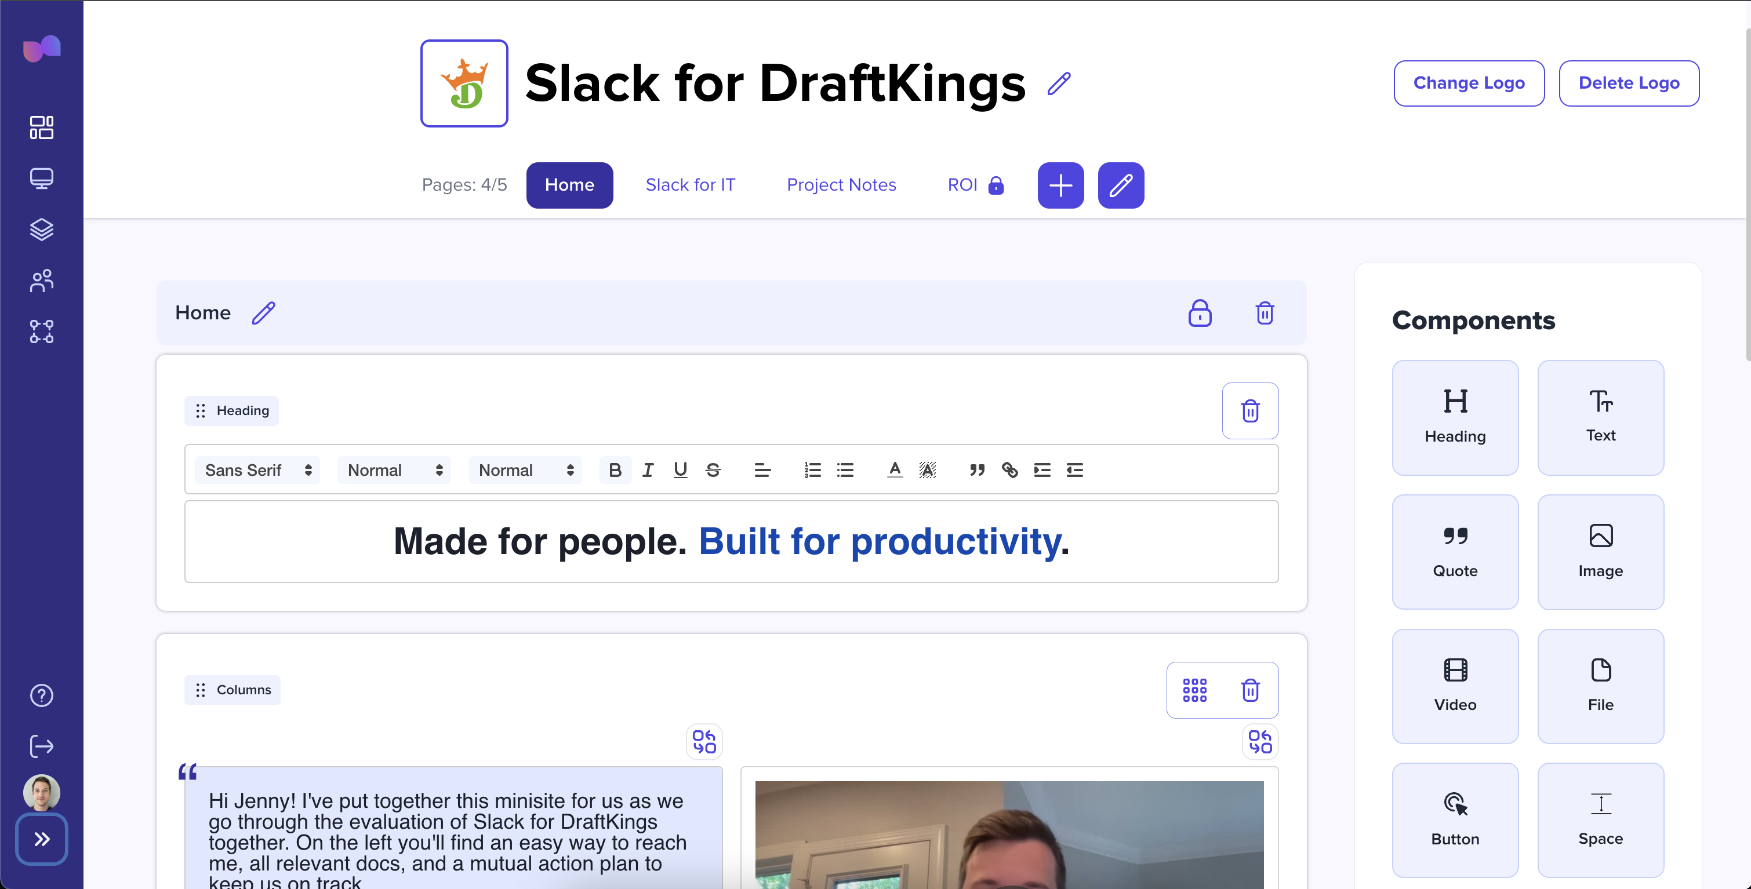Click the quote text starting Hi Jenny

449,841
